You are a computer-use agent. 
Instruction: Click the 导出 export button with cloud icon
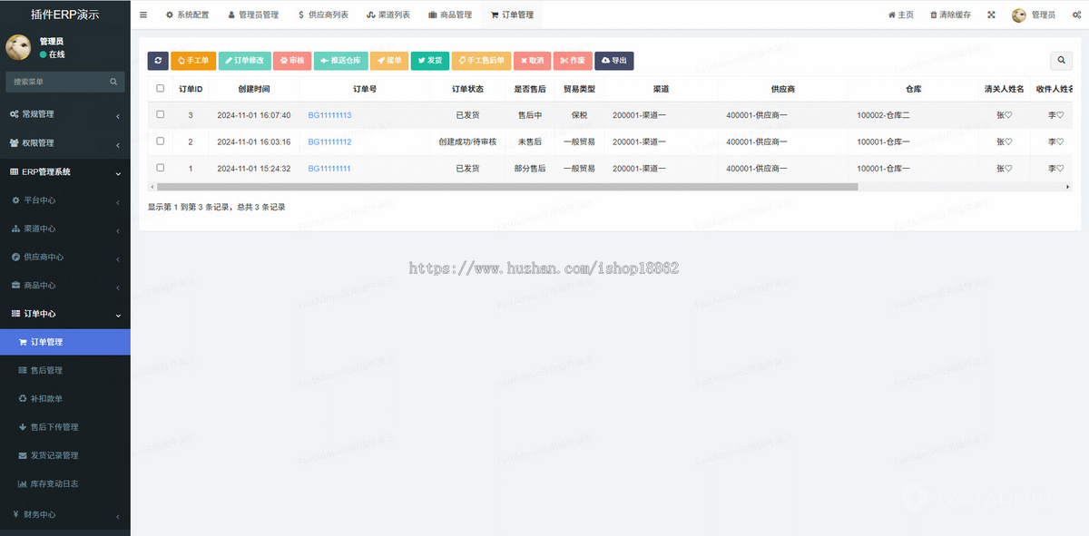point(613,60)
